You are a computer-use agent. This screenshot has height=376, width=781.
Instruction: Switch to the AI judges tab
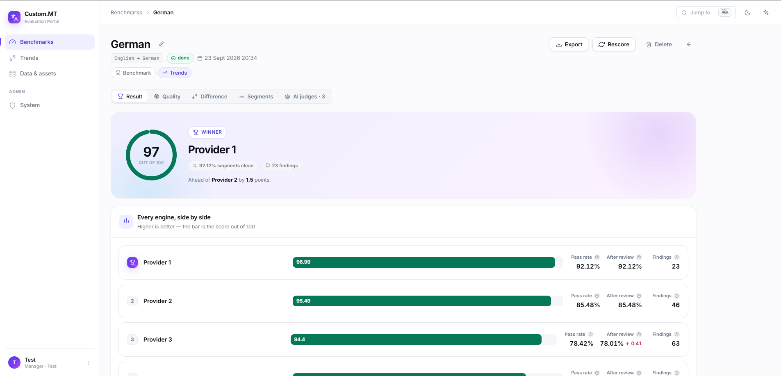[x=305, y=96]
